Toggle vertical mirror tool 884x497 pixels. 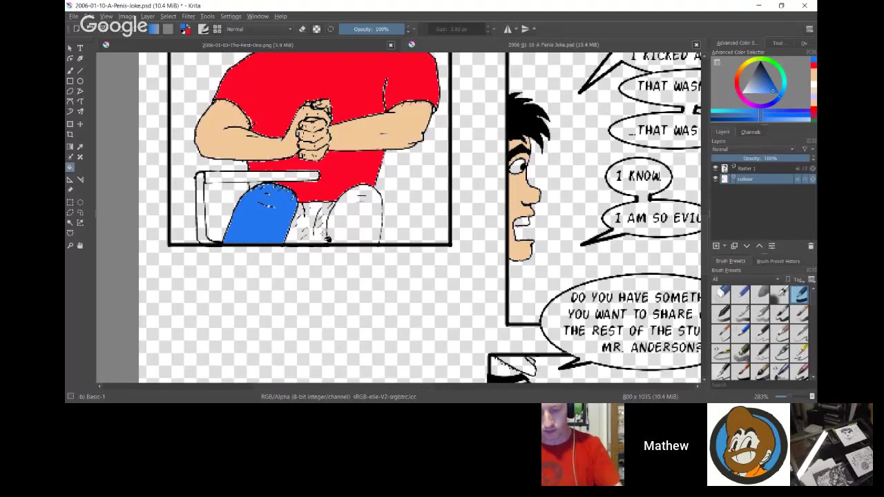pos(525,29)
